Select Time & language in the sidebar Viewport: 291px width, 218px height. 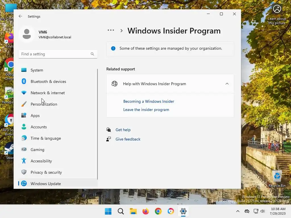(58, 138)
